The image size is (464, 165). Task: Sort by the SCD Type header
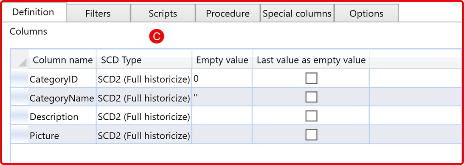click(144, 59)
